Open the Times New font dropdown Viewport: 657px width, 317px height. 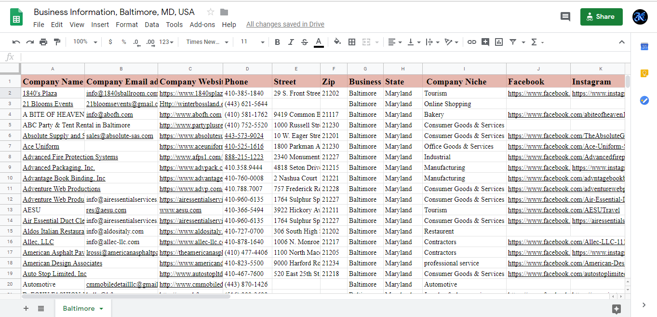[x=207, y=42]
